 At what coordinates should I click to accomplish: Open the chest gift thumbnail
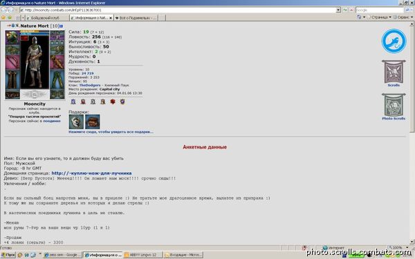click(93, 122)
